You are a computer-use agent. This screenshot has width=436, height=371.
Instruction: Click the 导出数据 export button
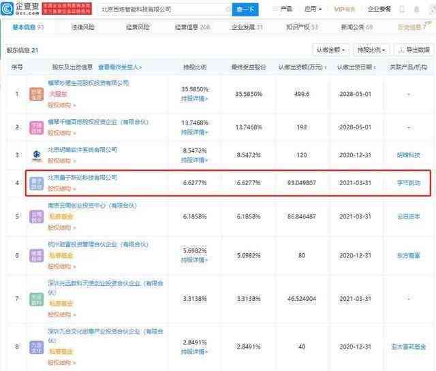[414, 50]
